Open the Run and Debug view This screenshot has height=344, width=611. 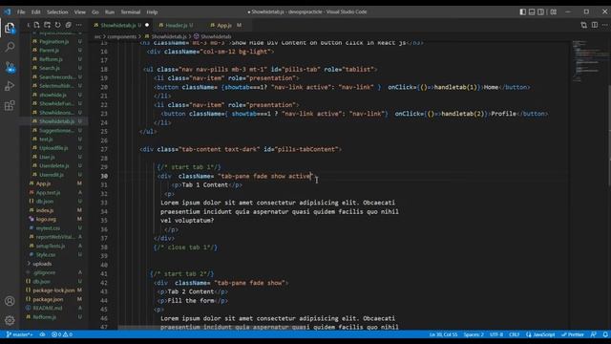pyautogui.click(x=10, y=86)
